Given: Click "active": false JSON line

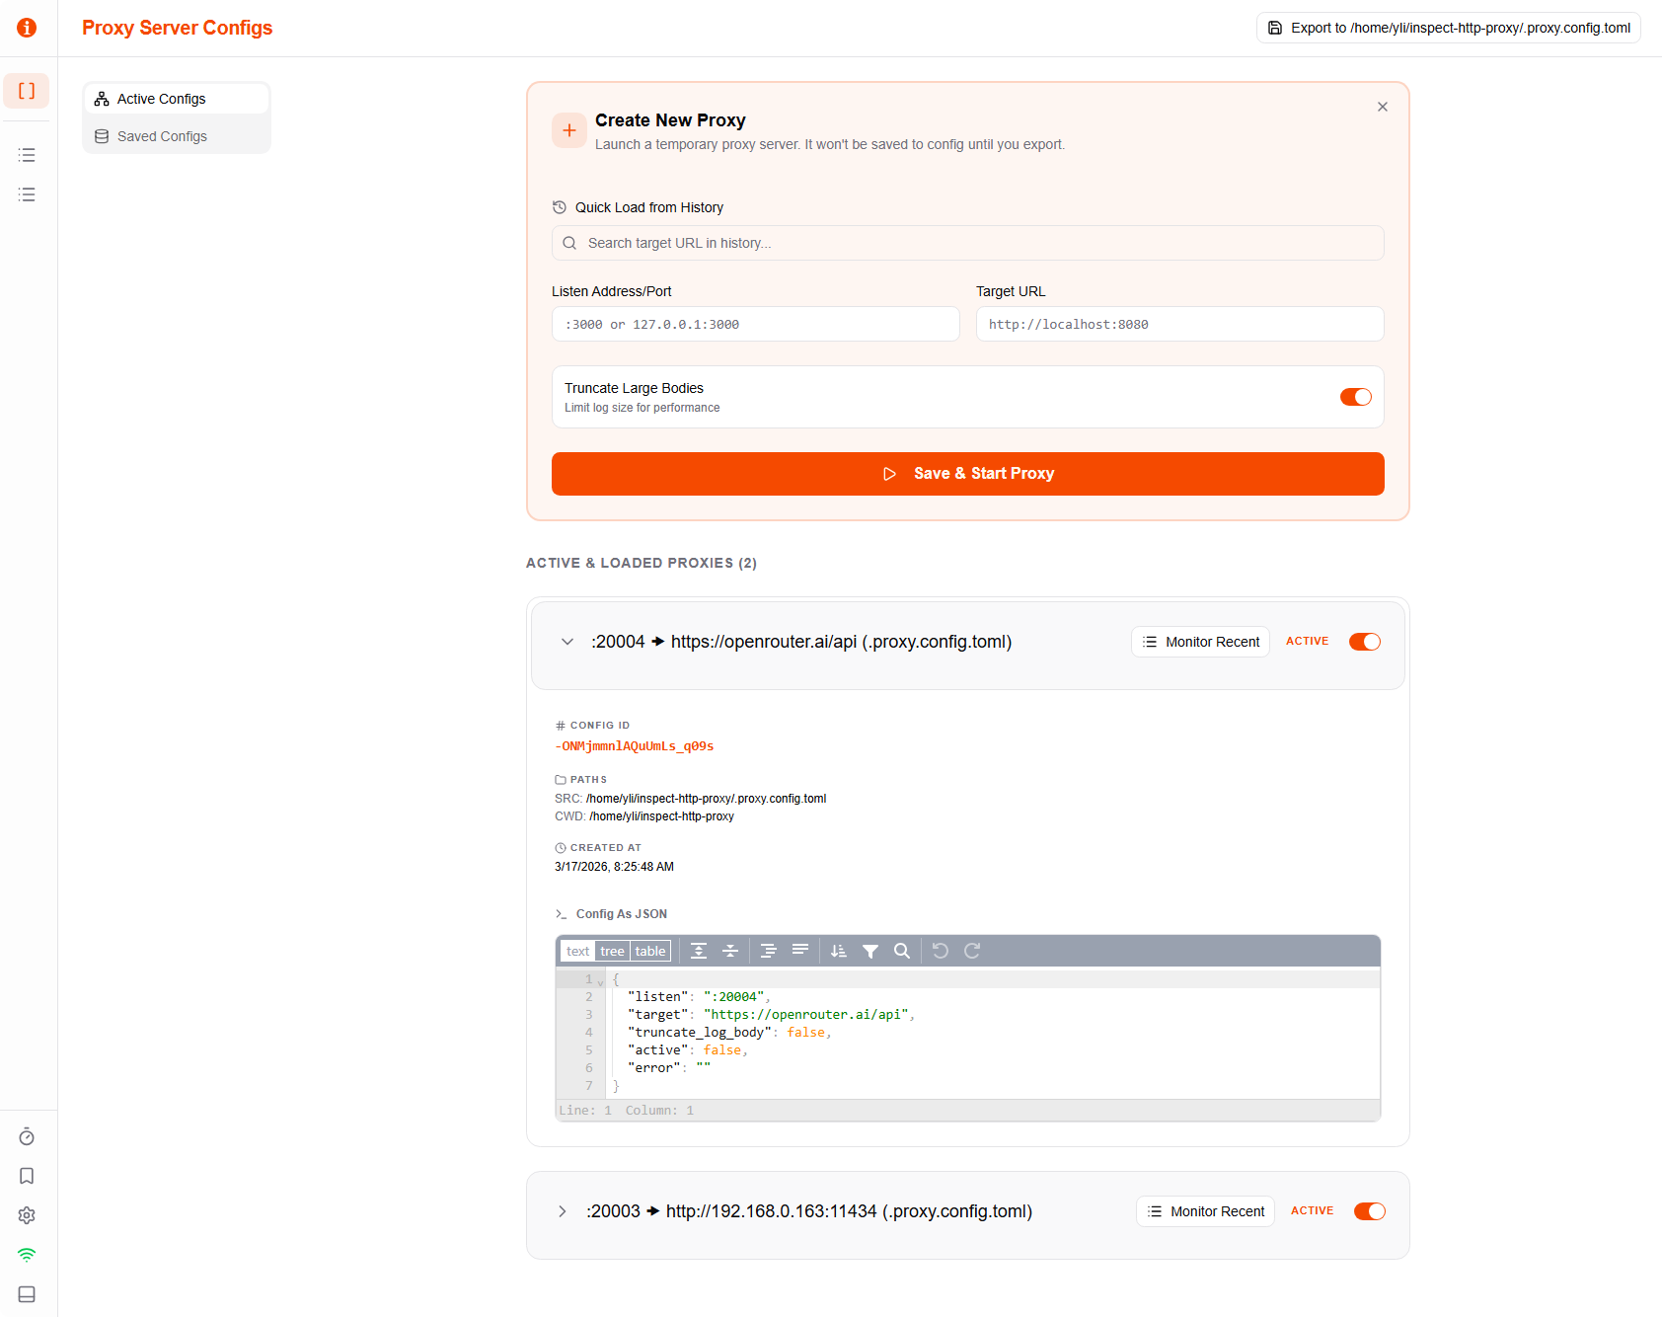Looking at the screenshot, I should click(688, 1050).
